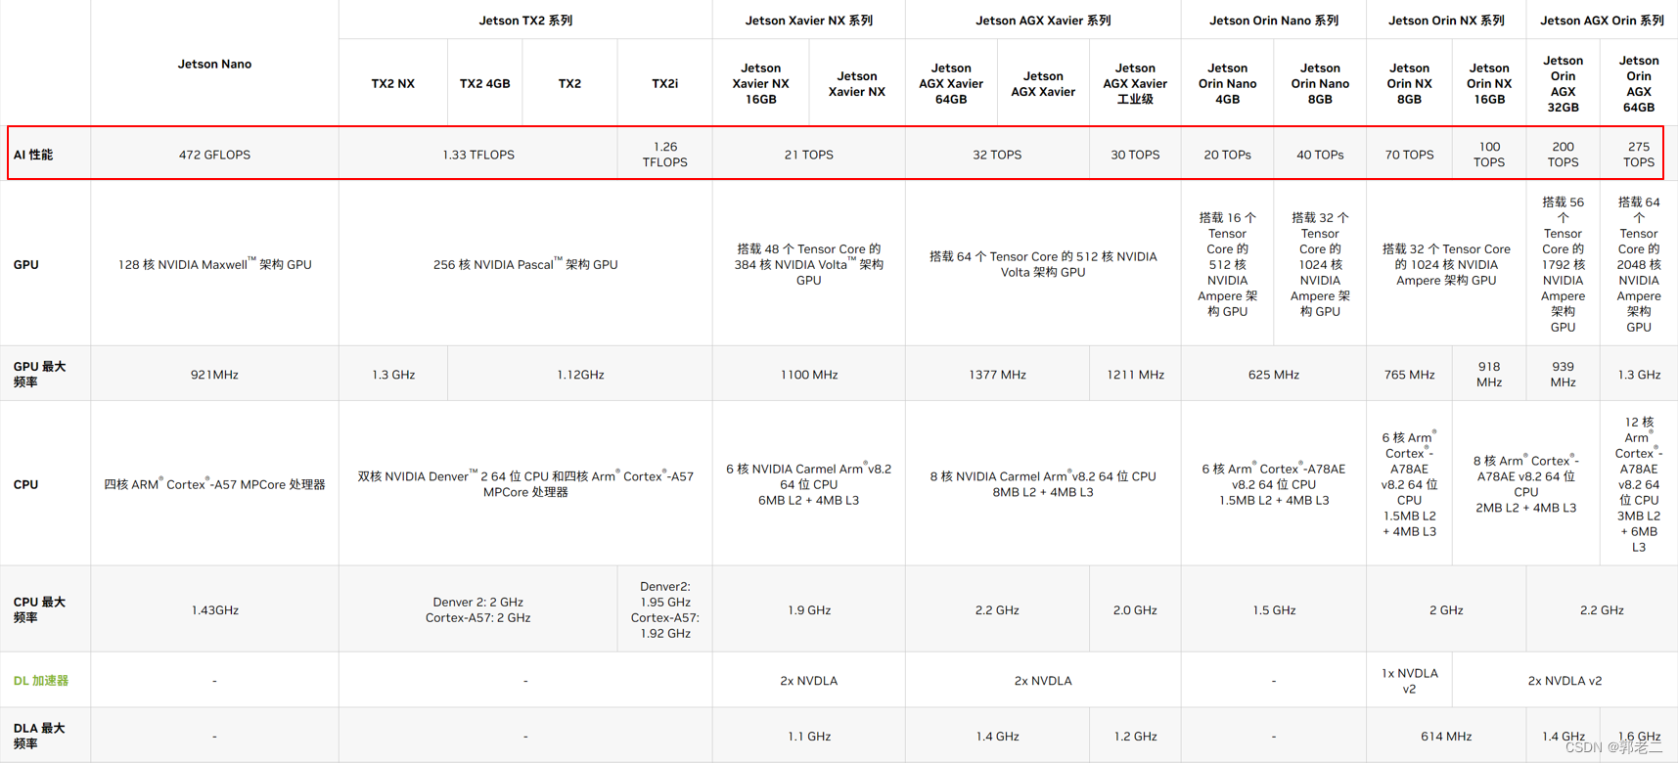Click the "614 MHz" DLA frequency cell

tap(1446, 737)
